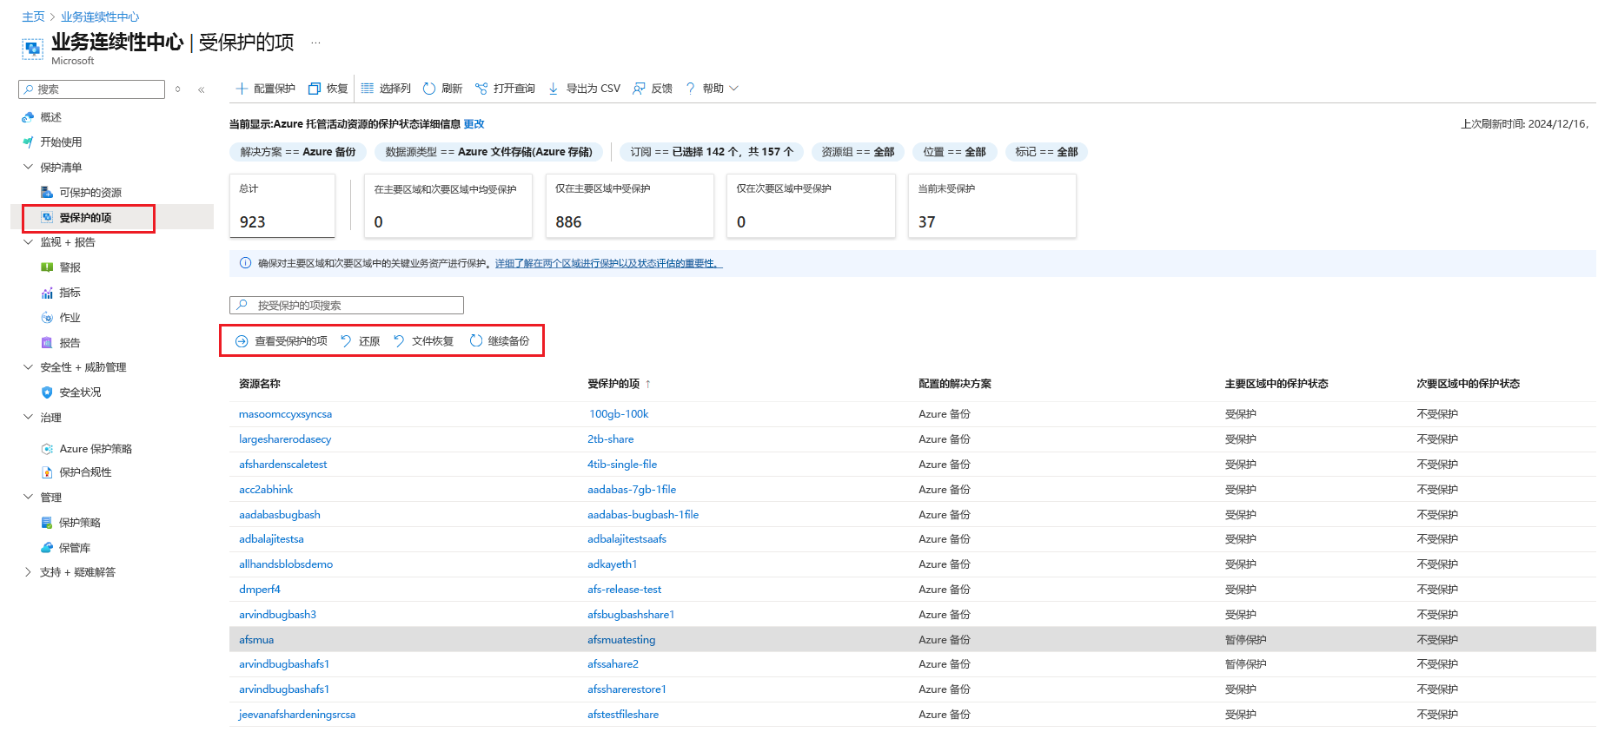1618x732 pixels.
Task: Click the 继续备份 resume icon
Action: (476, 341)
